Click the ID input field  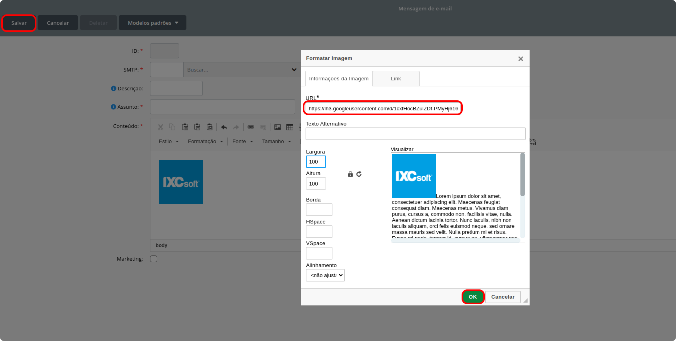(164, 51)
